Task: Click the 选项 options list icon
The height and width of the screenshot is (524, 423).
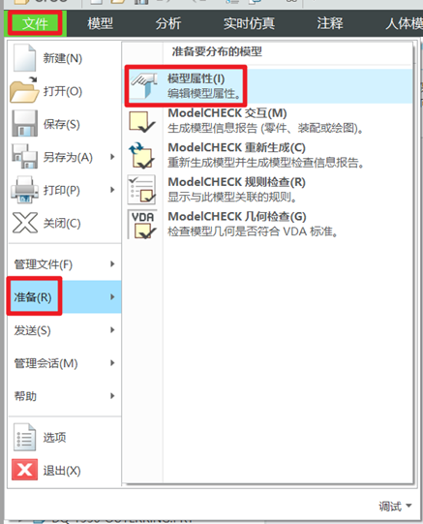Action: tap(24, 437)
